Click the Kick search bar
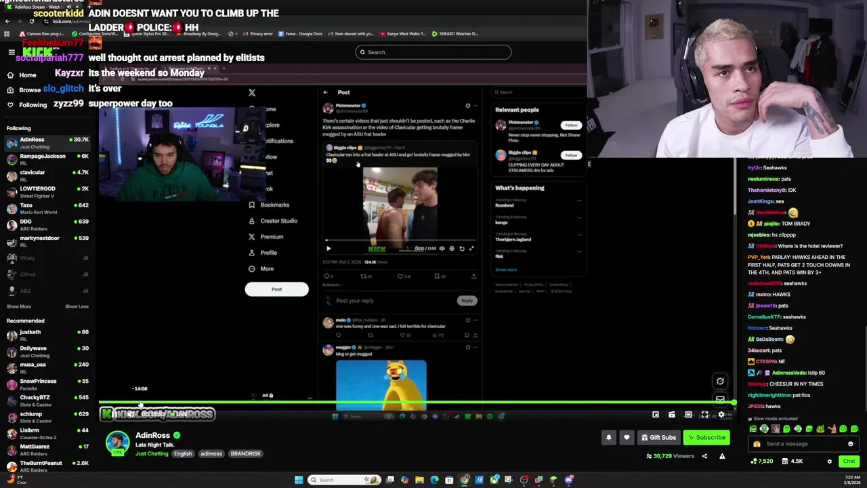Screen dimensions: 867x488 click(x=433, y=52)
